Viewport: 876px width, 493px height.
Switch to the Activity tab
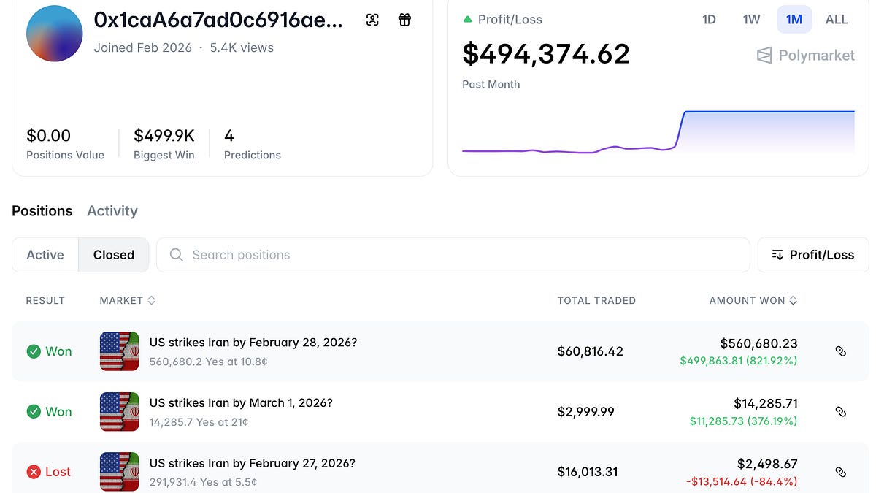(x=112, y=211)
